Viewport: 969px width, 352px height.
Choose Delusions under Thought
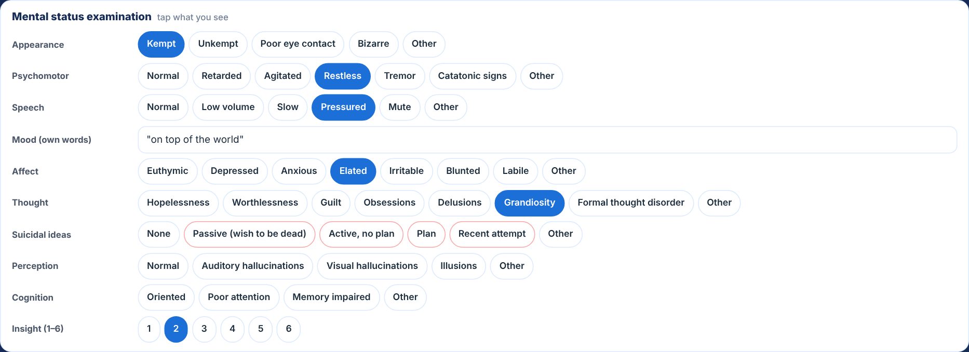(460, 203)
